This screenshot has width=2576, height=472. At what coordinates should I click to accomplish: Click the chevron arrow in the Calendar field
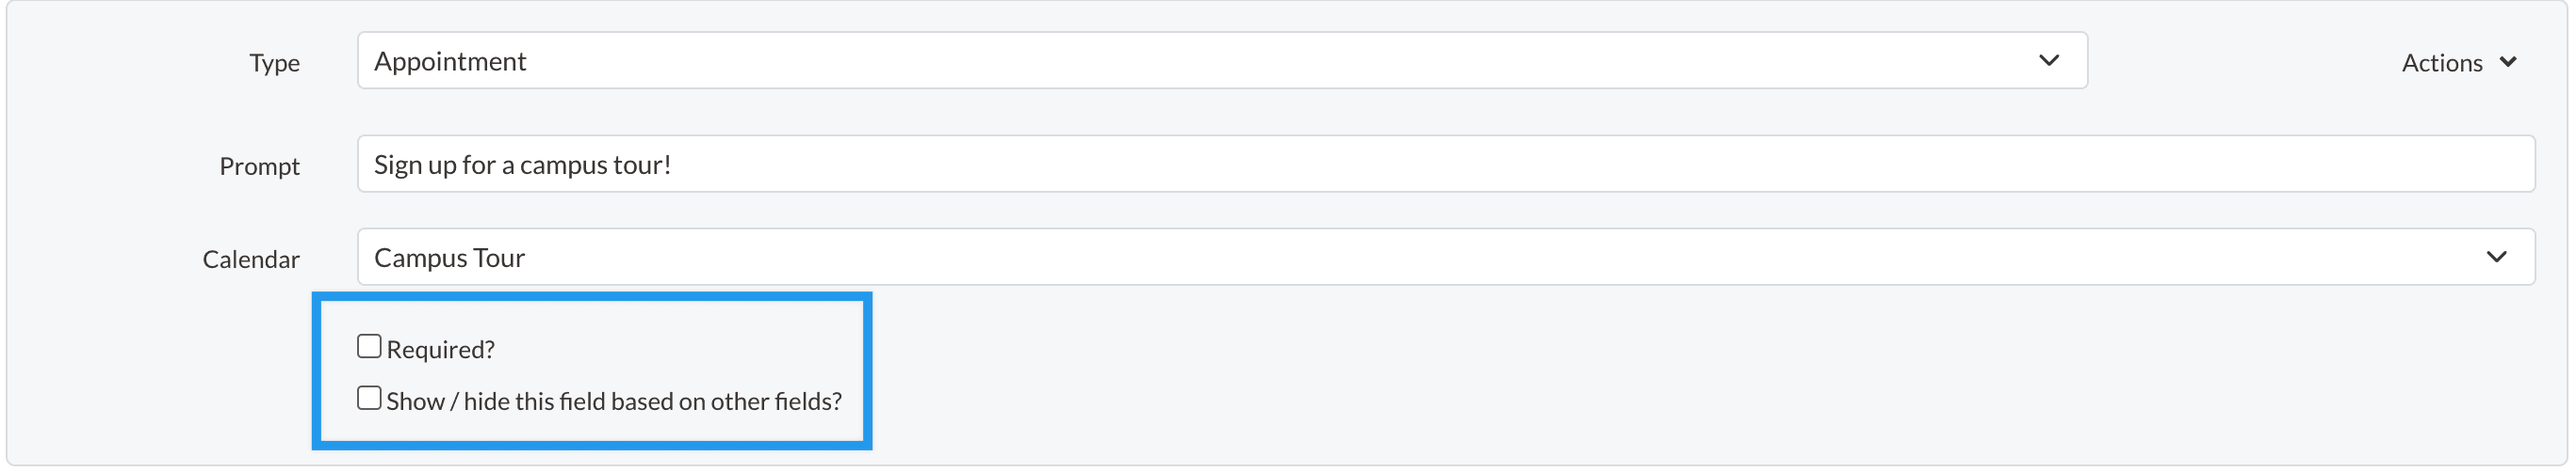(2496, 258)
